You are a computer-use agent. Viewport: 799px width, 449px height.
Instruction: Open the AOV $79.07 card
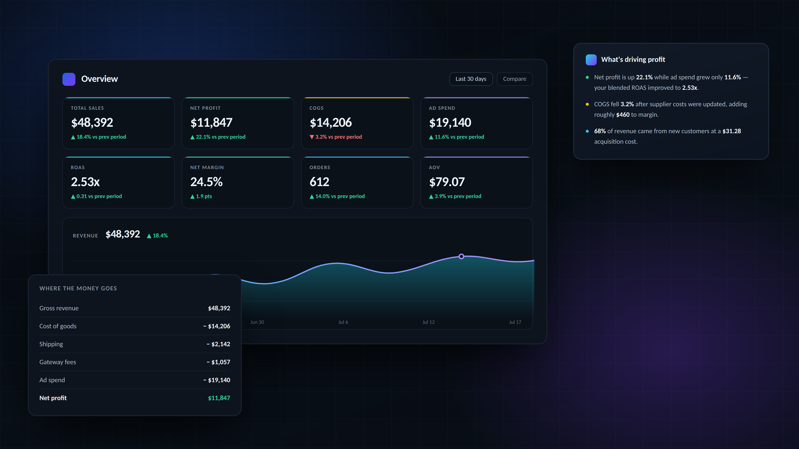(x=476, y=182)
